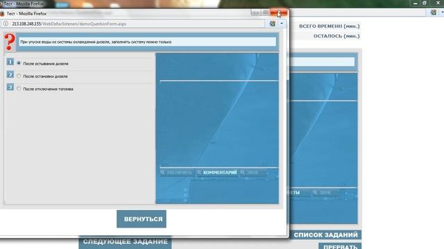Screen dimensions: 444x249
Task: Click the УВЕЛИЧИТЬ zoom button
Action: click(x=177, y=172)
